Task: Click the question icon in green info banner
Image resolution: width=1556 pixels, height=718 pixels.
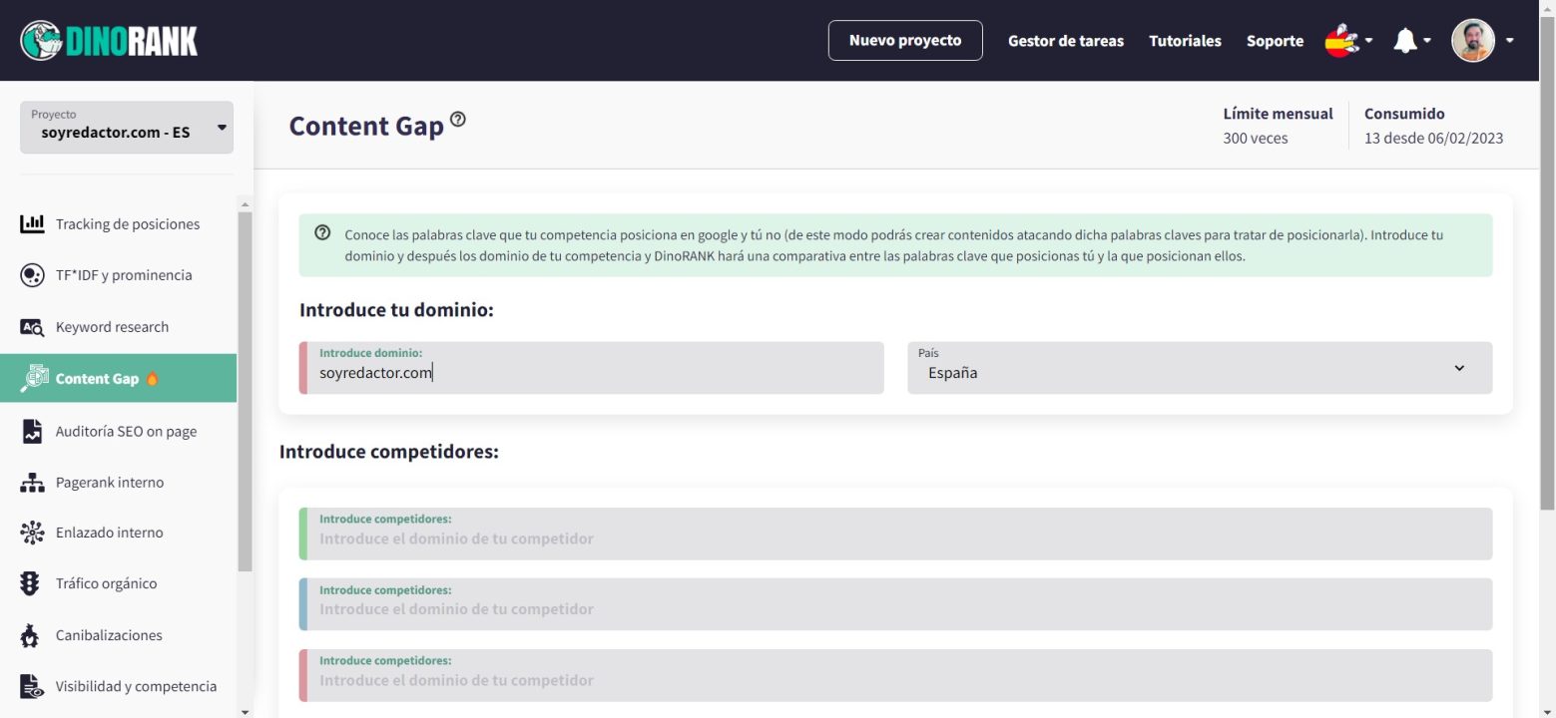Action: pos(322,232)
